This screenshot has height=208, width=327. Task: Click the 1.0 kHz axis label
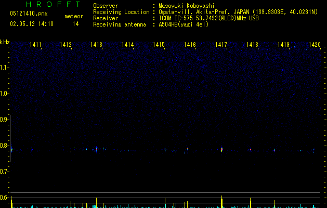coord(4,94)
